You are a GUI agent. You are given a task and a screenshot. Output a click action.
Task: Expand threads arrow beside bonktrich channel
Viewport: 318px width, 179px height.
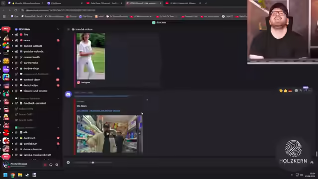[12, 138]
